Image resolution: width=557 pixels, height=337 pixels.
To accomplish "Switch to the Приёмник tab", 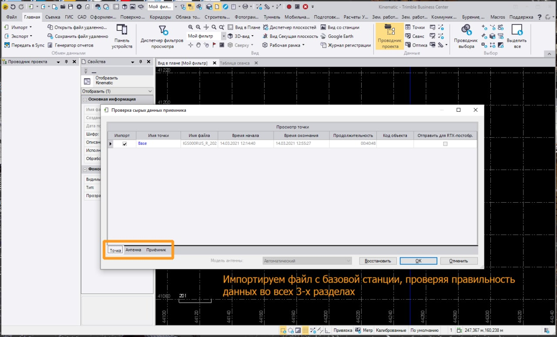I will [x=156, y=250].
